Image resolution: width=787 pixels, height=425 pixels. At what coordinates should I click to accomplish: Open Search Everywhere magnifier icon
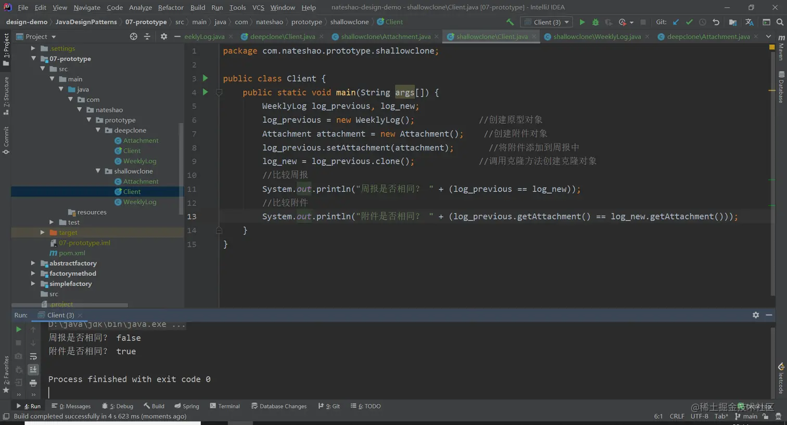780,22
